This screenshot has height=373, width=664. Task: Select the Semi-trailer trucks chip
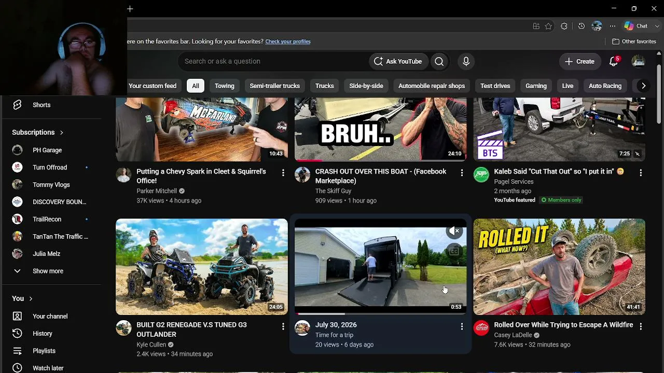click(x=275, y=86)
